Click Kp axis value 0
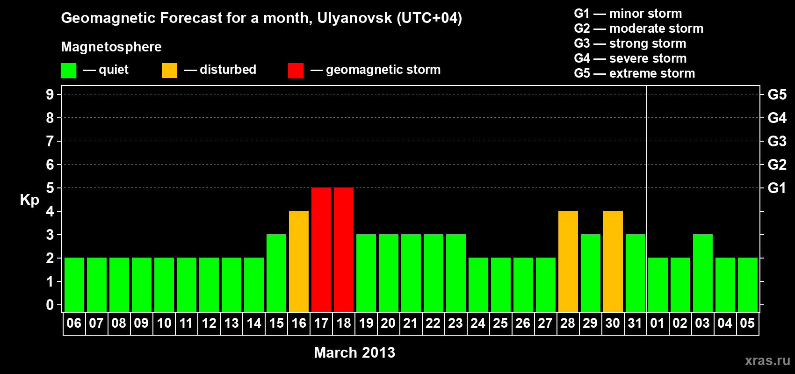Screen dimensions: 795x374 [50, 305]
